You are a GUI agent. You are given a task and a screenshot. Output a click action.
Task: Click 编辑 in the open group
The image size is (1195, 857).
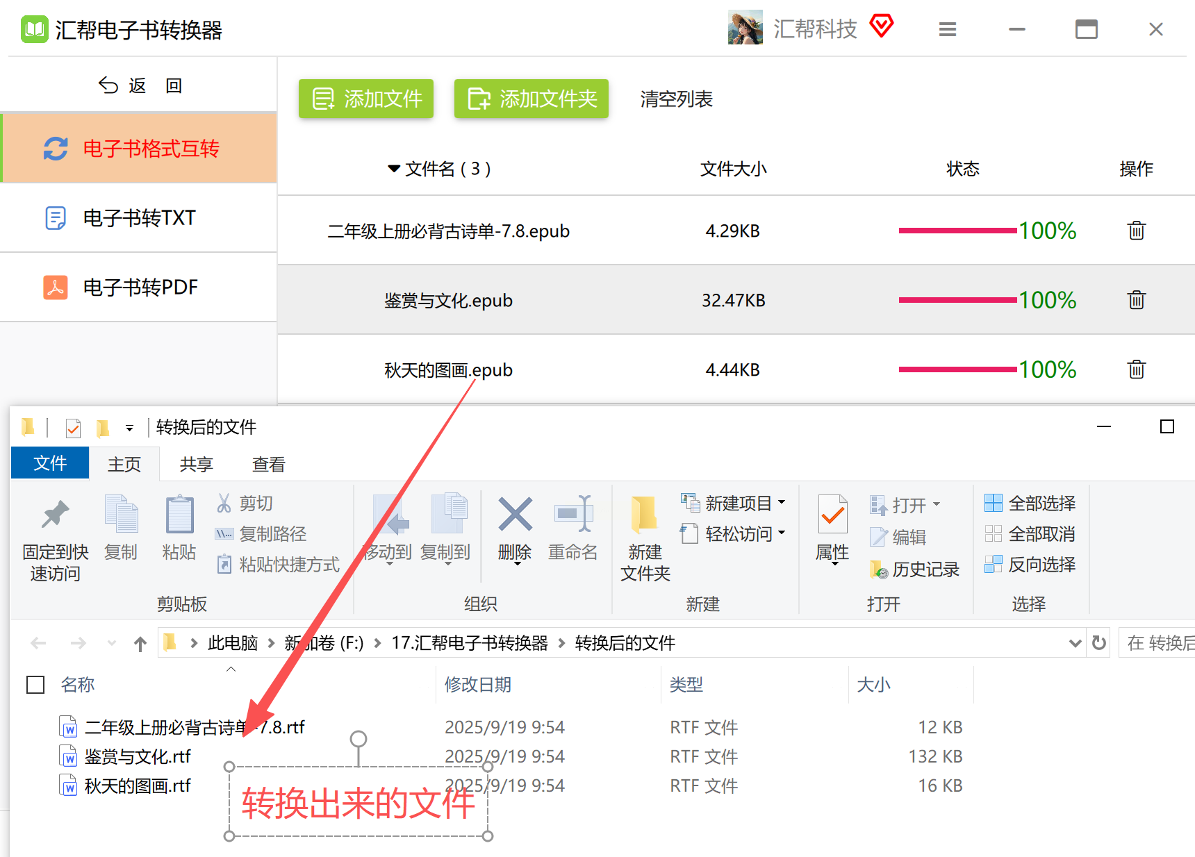coord(898,537)
